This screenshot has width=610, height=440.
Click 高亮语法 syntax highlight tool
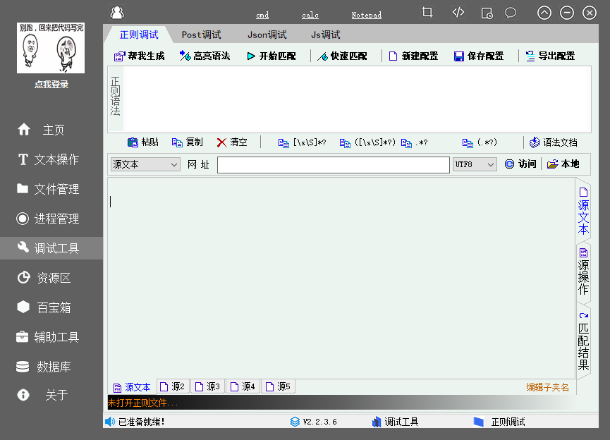[x=205, y=56]
